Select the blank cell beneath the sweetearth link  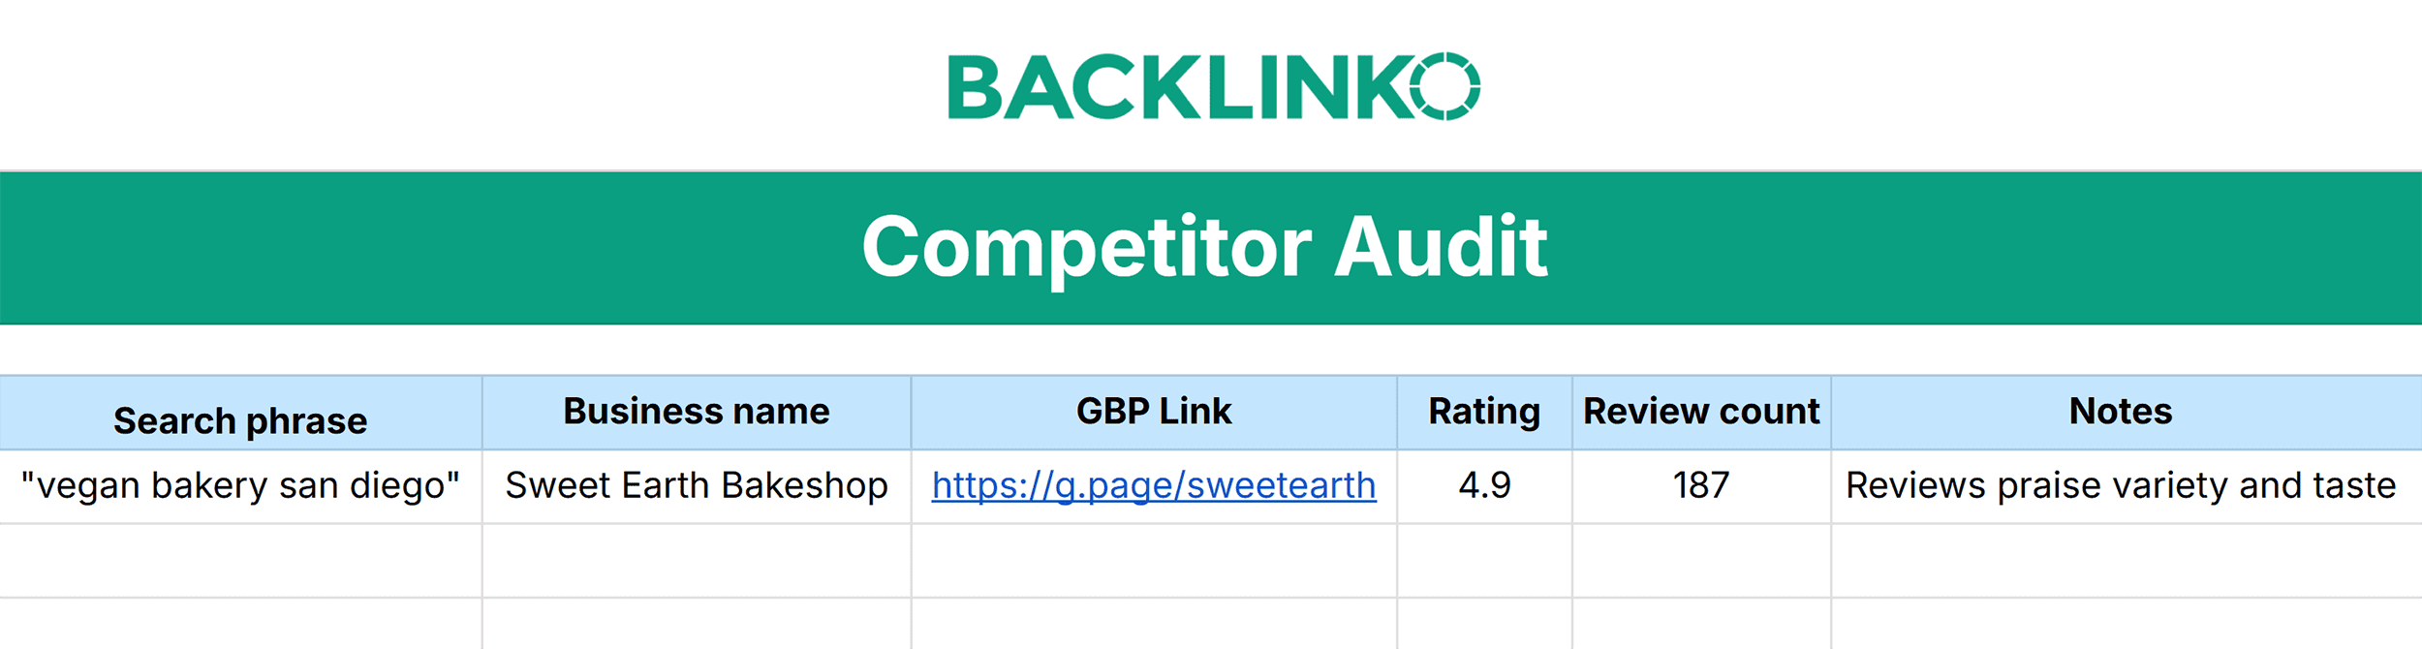click(1154, 561)
